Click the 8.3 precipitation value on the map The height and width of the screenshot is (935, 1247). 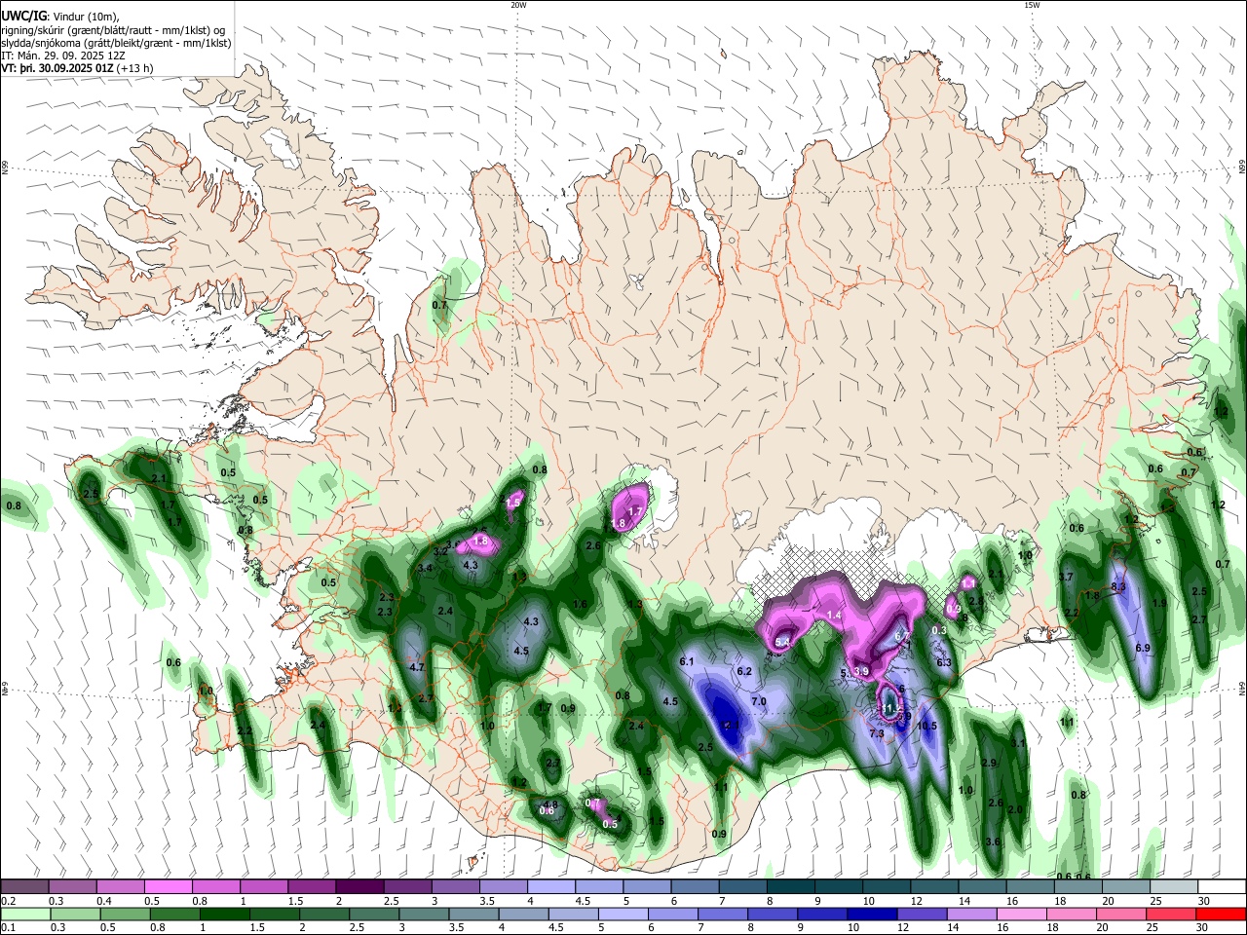coord(1117,586)
